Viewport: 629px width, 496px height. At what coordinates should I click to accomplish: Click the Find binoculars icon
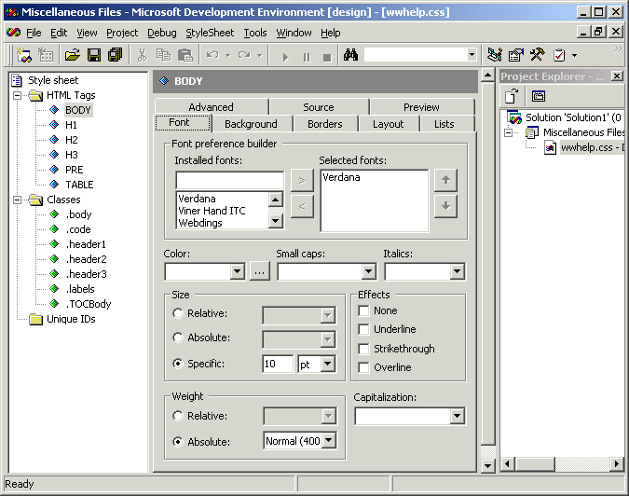(350, 55)
